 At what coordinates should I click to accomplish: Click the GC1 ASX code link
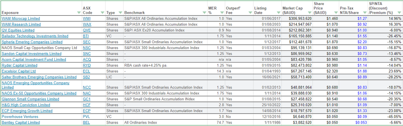(86, 99)
